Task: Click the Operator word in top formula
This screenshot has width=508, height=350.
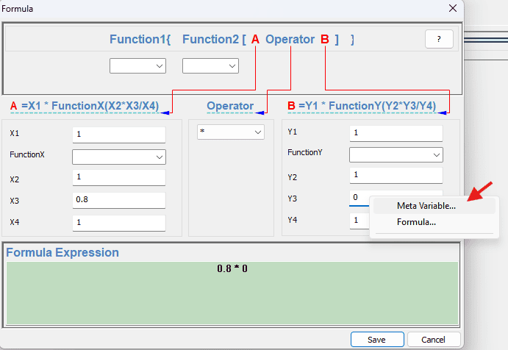Action: 290,39
